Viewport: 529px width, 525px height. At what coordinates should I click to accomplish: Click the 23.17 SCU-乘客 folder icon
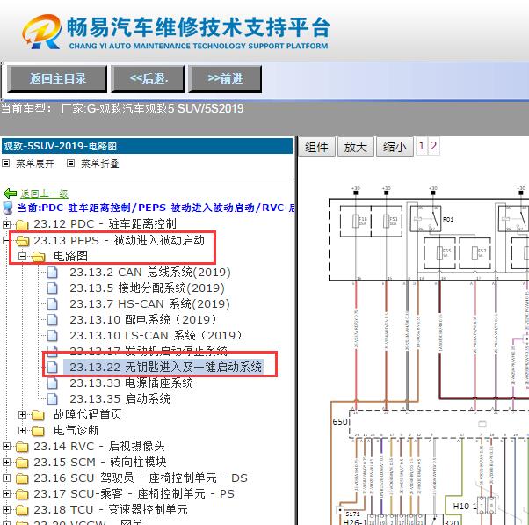(x=22, y=494)
